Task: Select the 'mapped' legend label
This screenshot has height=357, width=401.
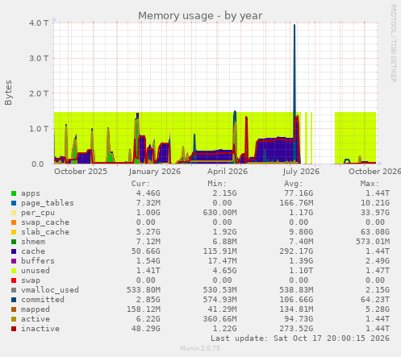Action: pos(36,309)
